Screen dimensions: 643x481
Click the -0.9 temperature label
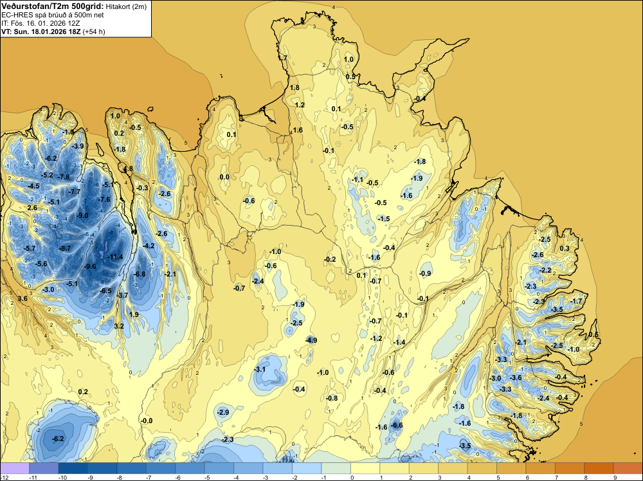tap(425, 273)
